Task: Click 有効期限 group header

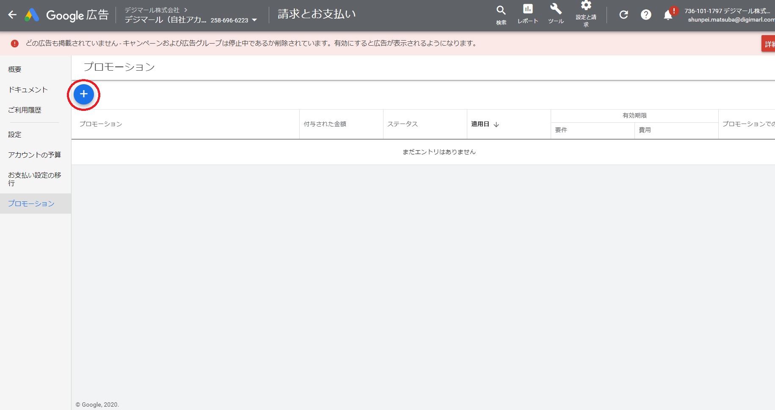Action: point(634,116)
